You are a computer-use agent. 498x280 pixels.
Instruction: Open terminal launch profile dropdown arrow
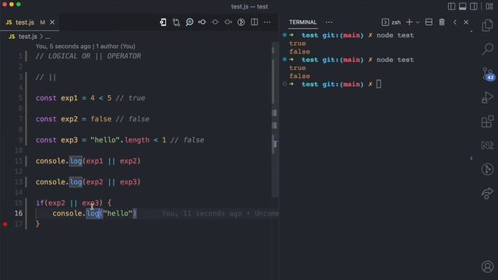(418, 23)
